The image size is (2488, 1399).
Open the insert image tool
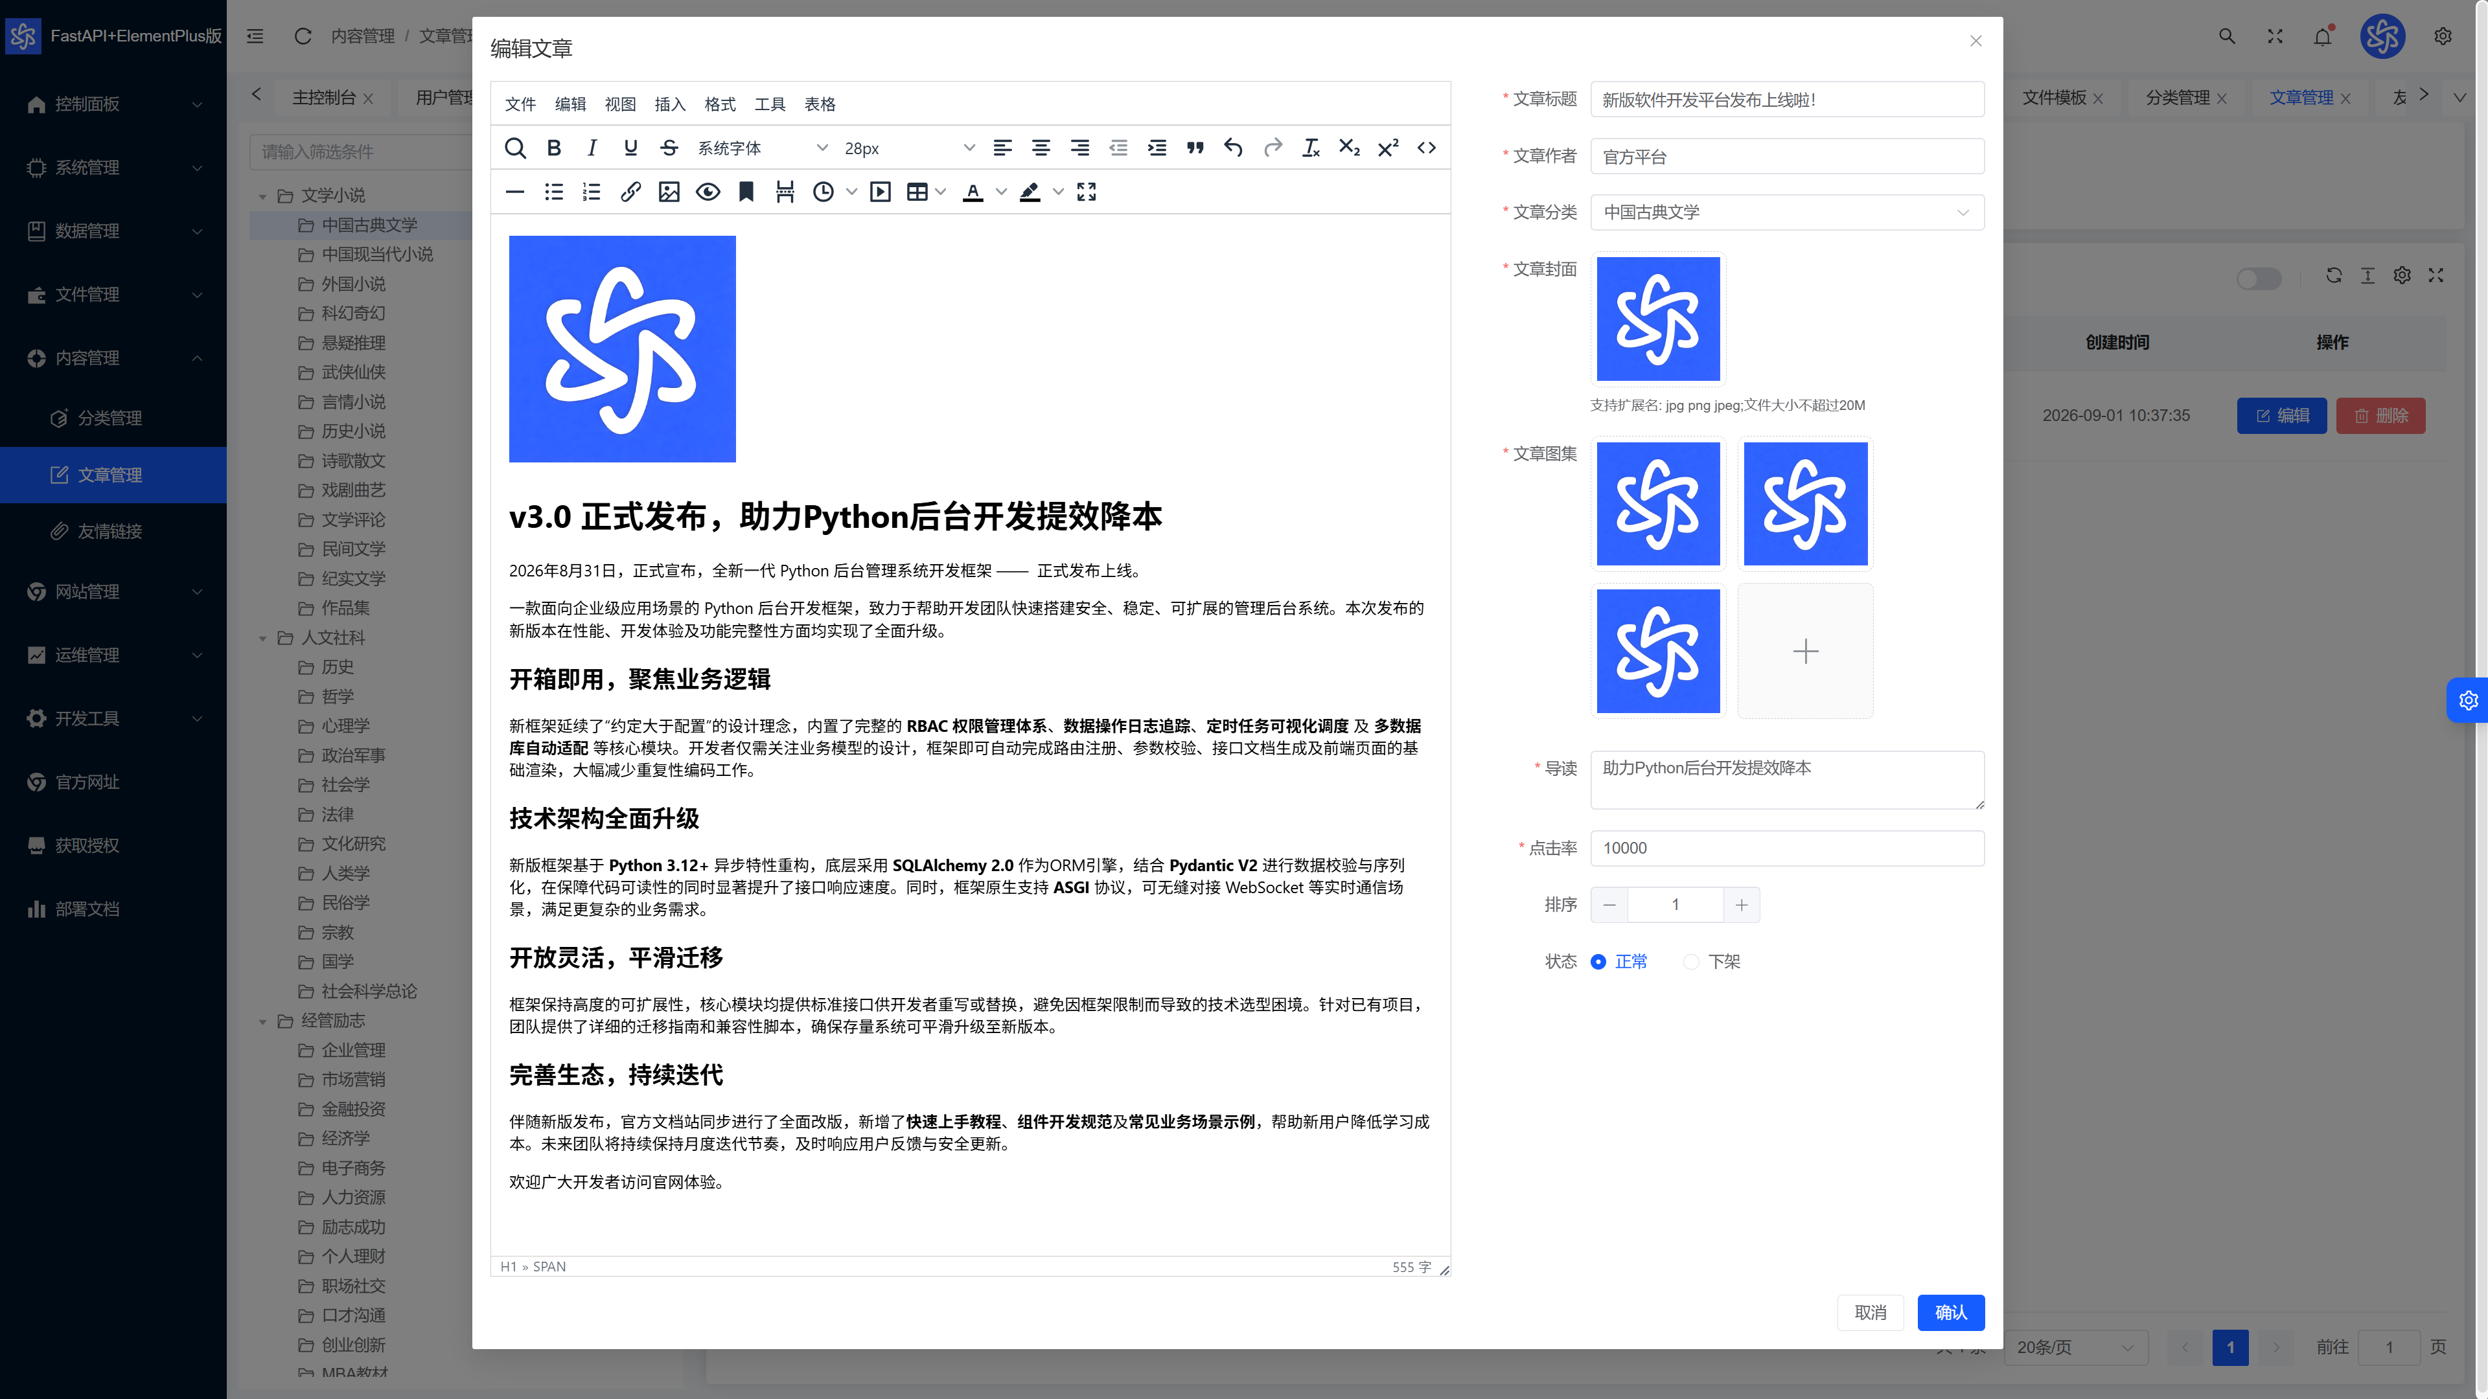click(669, 192)
